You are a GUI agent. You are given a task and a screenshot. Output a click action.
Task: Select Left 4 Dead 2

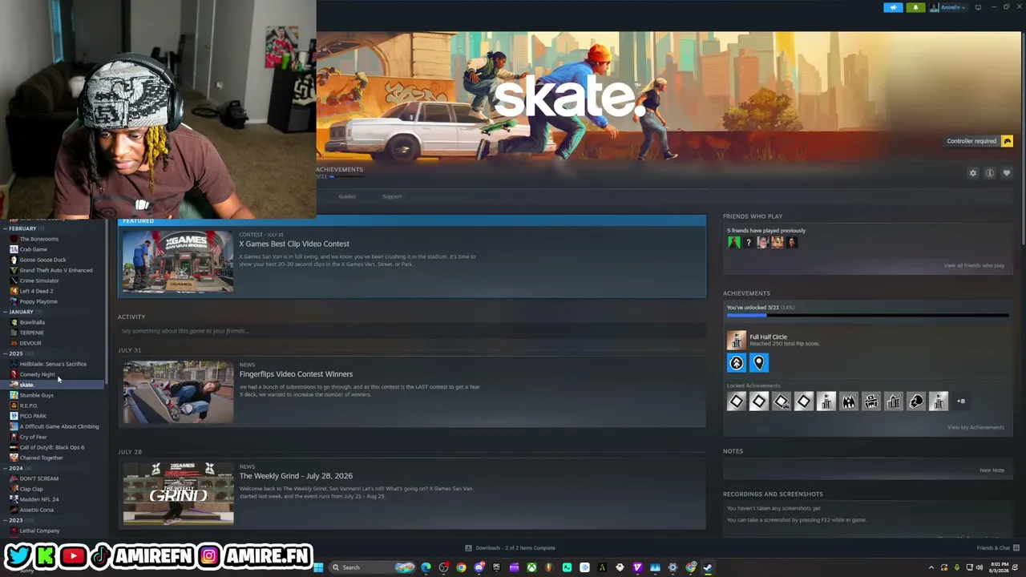pos(36,291)
